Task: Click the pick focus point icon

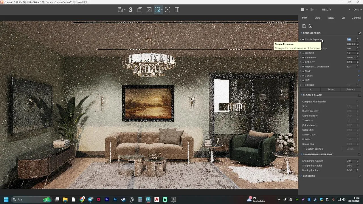Action: click(168, 10)
